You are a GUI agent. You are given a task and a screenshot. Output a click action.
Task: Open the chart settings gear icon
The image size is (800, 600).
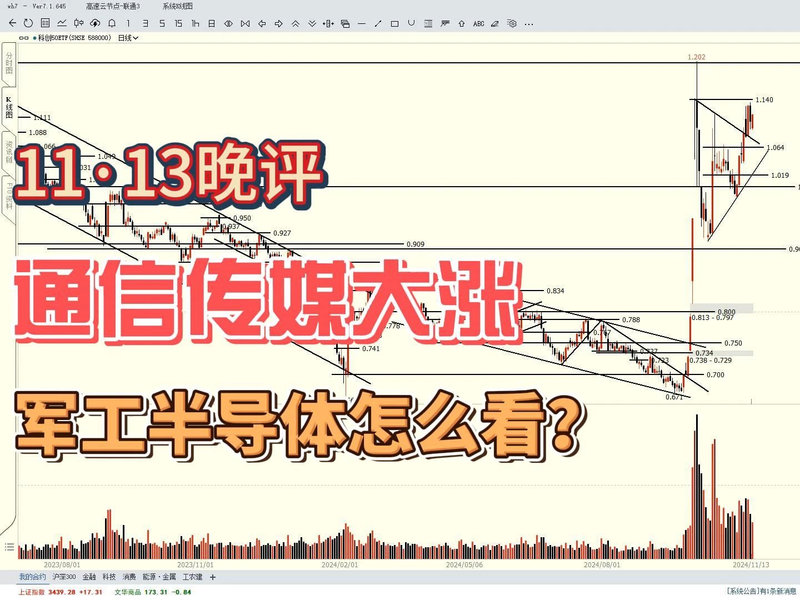tap(512, 23)
